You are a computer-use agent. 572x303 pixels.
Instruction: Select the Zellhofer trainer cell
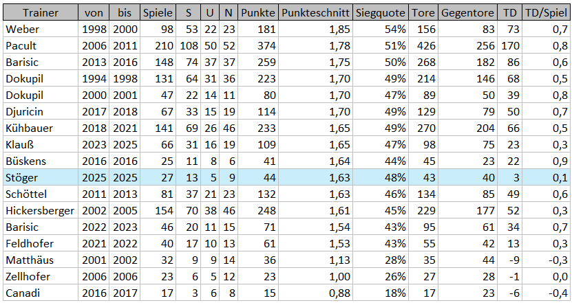(39, 276)
